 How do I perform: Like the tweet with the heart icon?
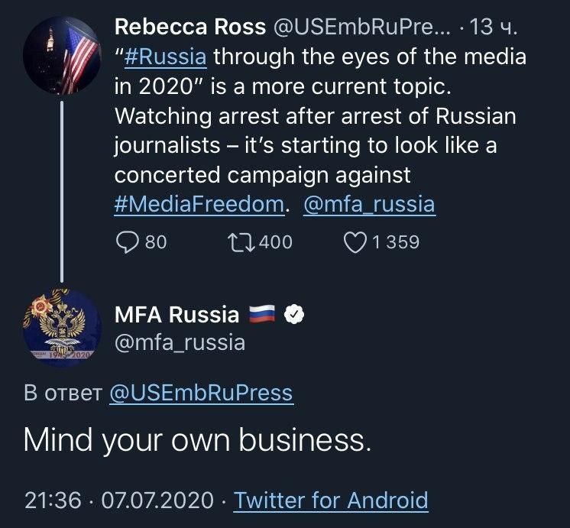[x=356, y=242]
